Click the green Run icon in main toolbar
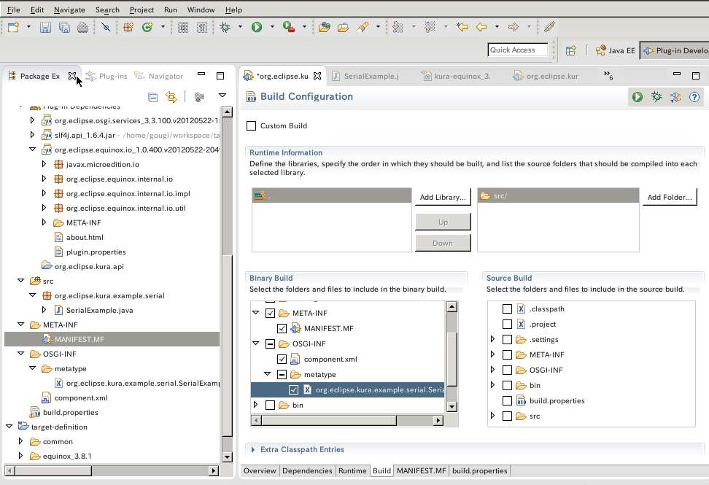Viewport: 709px width, 485px height. (x=257, y=27)
